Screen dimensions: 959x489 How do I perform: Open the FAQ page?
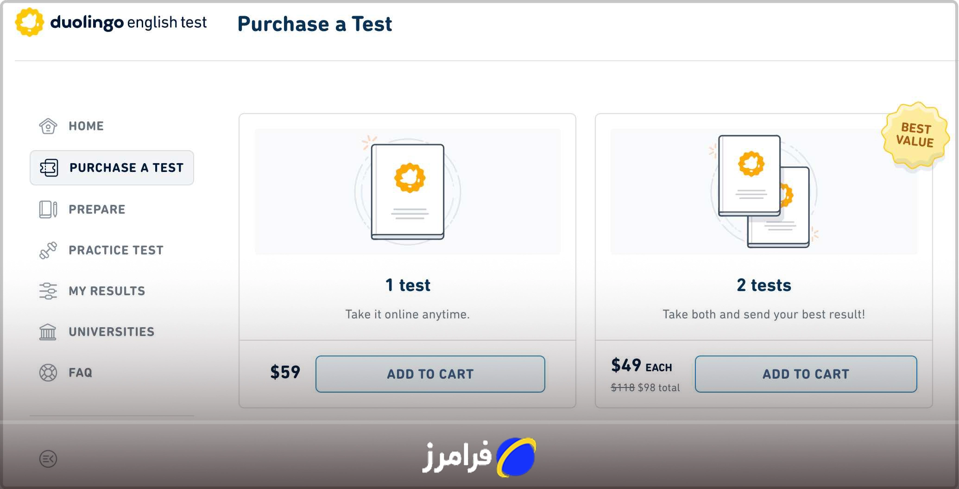(81, 373)
